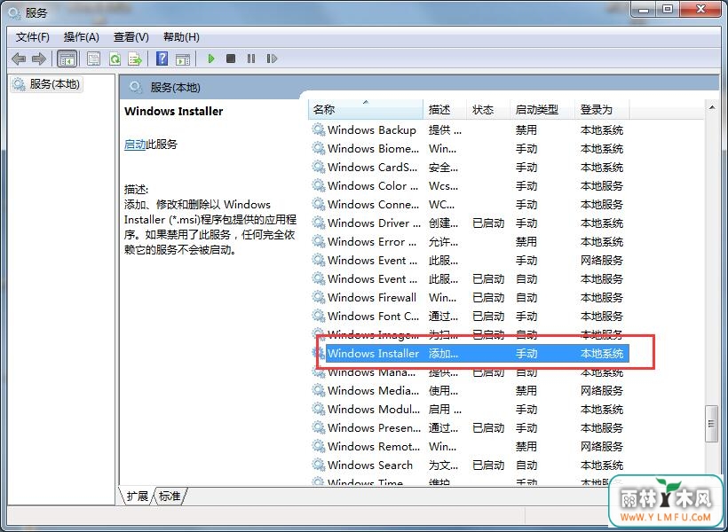Click the gear icon beside Windows Error
The width and height of the screenshot is (728, 532).
tap(319, 242)
